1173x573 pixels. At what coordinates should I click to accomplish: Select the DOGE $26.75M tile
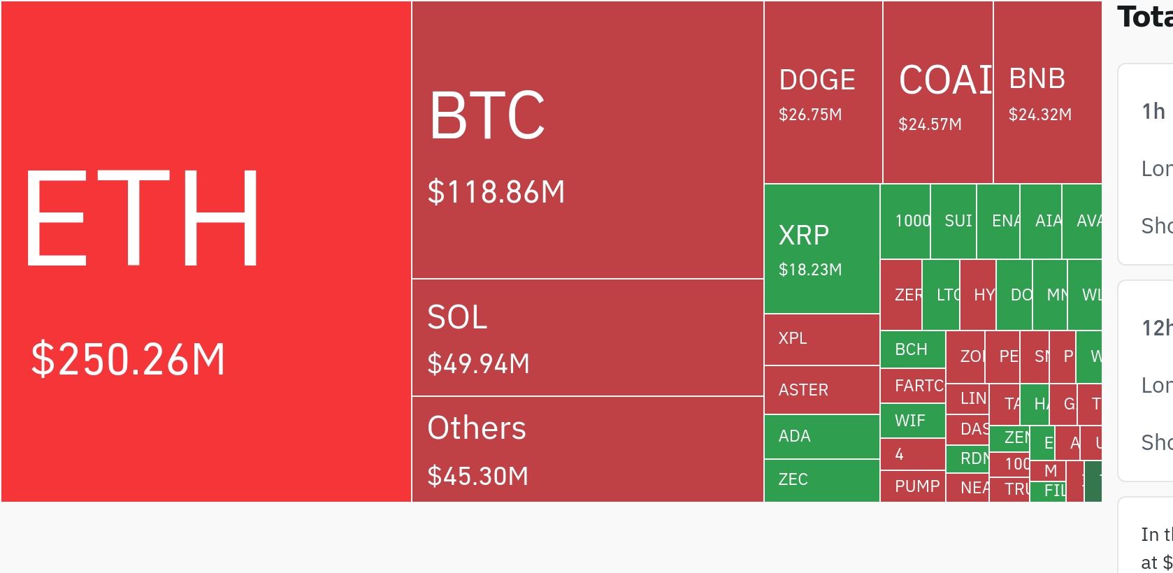pos(823,92)
